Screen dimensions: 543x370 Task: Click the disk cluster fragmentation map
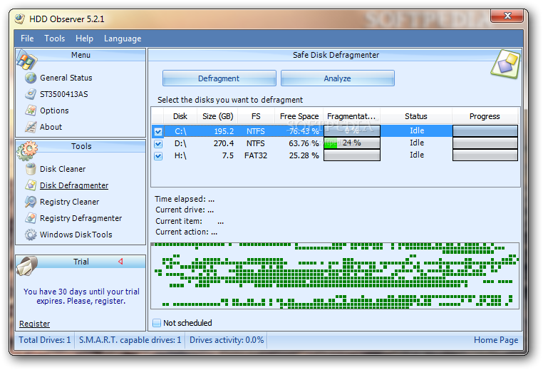pyautogui.click(x=335, y=276)
